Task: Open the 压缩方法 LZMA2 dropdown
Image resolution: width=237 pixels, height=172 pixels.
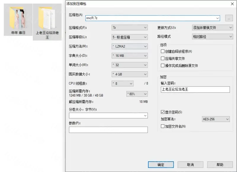Action: tap(129, 46)
